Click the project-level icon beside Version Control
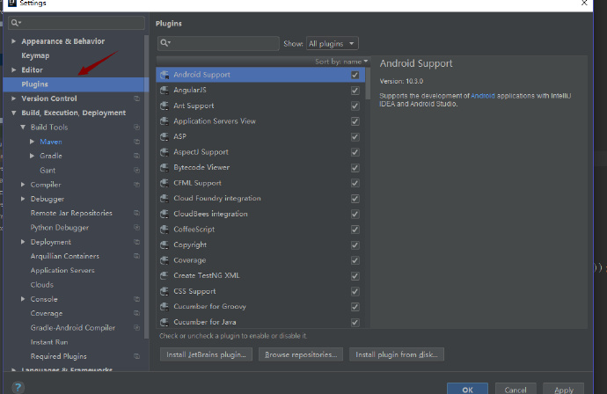The image size is (607, 394). (x=136, y=98)
